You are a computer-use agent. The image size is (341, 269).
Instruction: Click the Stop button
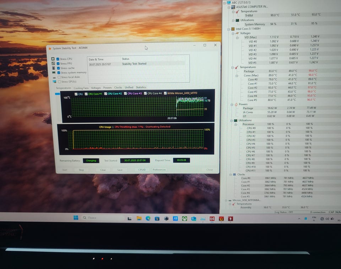point(81,170)
